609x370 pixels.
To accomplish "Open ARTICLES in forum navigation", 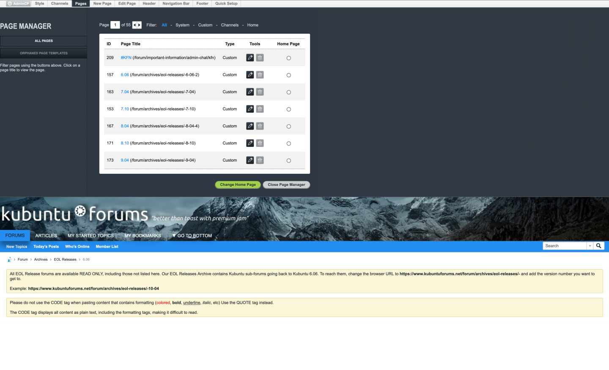I will coord(46,236).
